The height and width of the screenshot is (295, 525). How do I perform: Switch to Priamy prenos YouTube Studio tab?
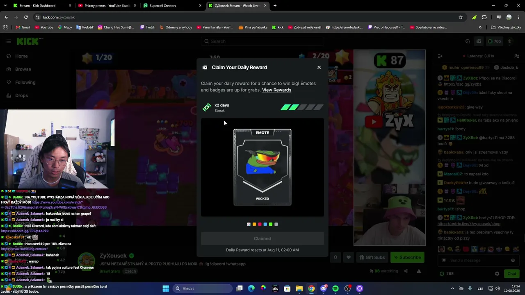click(107, 6)
